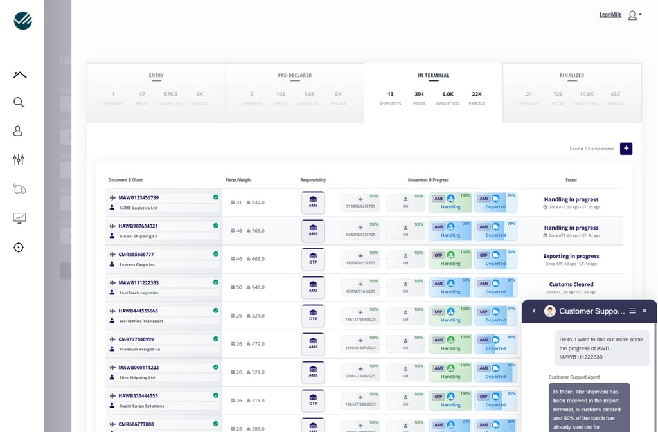This screenshot has width=658, height=432.
Task: Go back in the Customer Support chat
Action: 534,310
